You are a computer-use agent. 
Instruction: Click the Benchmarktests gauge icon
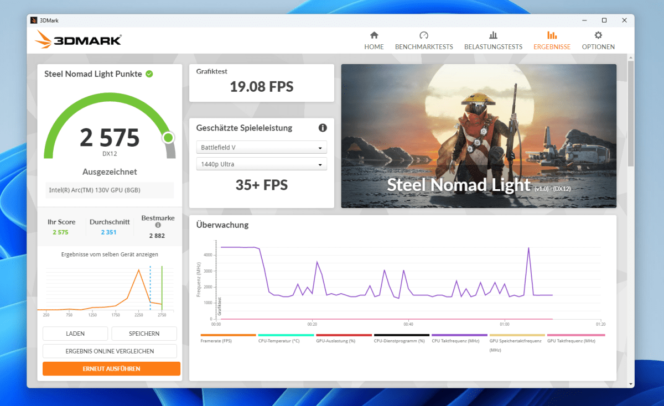[424, 35]
